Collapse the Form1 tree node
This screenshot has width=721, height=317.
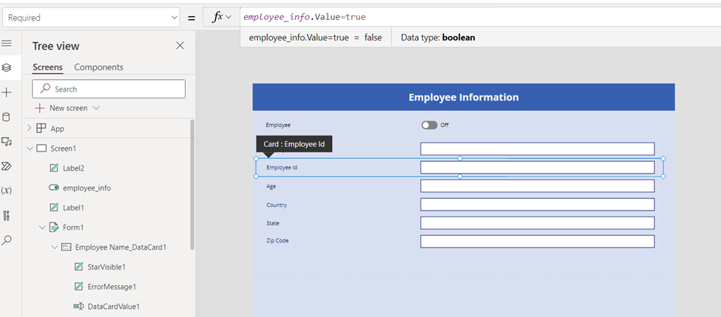pyautogui.click(x=42, y=227)
